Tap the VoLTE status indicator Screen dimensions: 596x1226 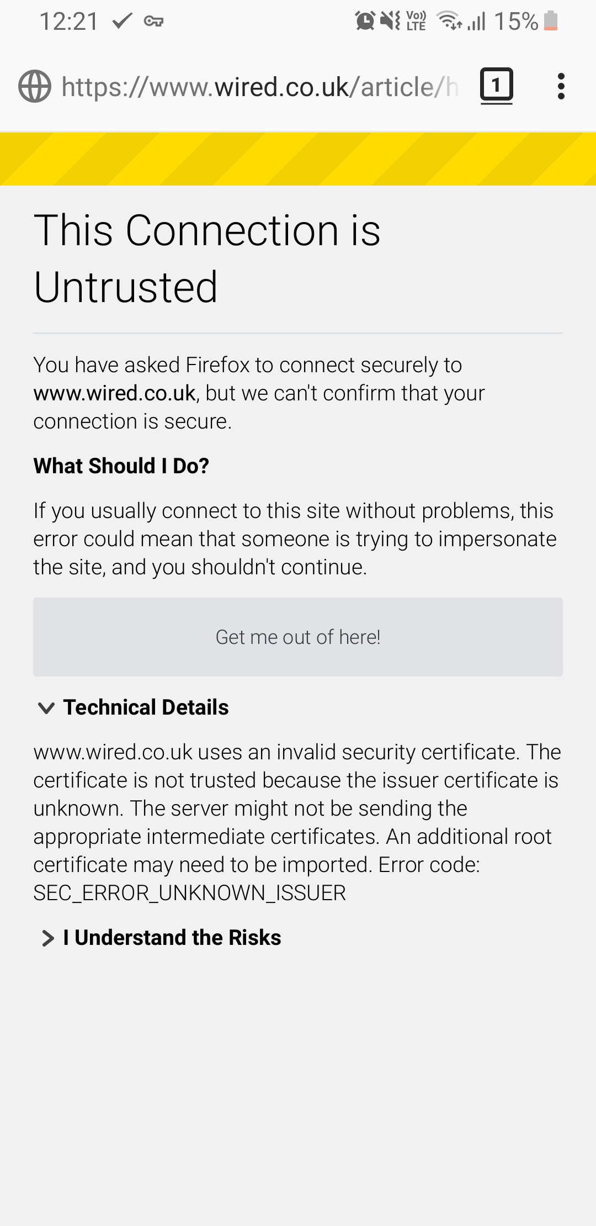[416, 22]
